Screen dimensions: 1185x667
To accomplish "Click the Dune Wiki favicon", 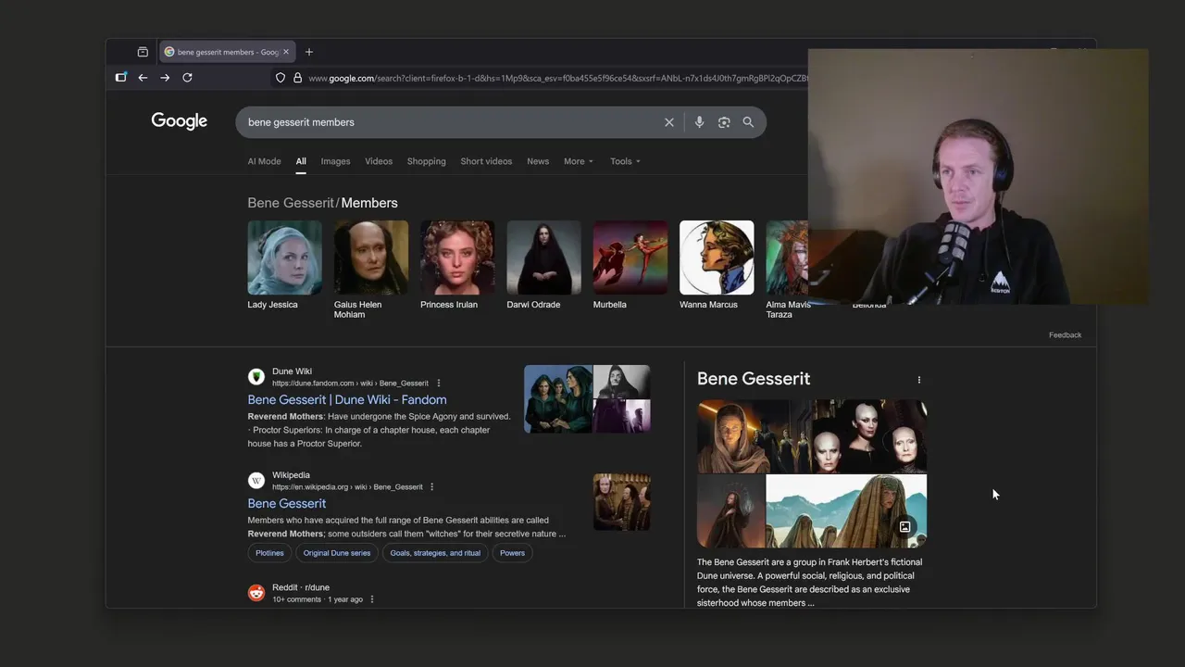I will pos(256,377).
